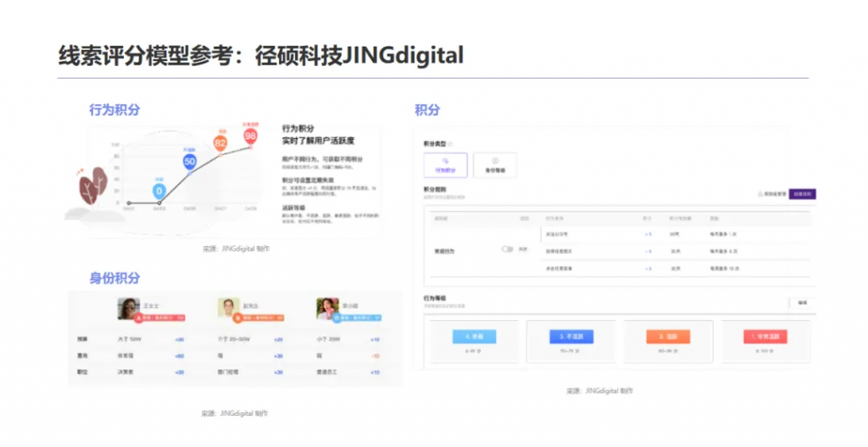Click the red balloon marker showing 98

(x=250, y=135)
